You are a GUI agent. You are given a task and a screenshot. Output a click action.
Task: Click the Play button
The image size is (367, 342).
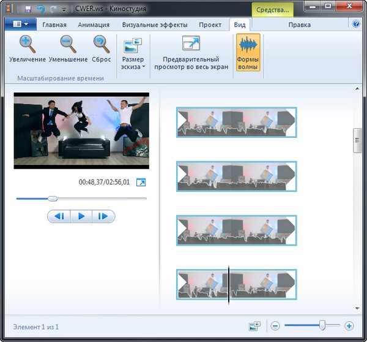(x=81, y=216)
